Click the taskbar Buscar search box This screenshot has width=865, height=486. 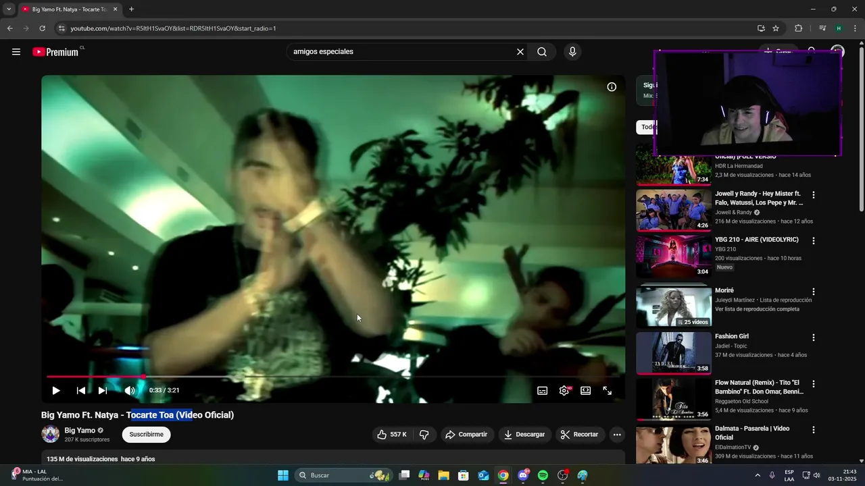point(344,475)
